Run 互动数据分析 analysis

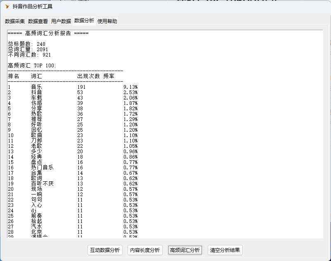(105, 250)
